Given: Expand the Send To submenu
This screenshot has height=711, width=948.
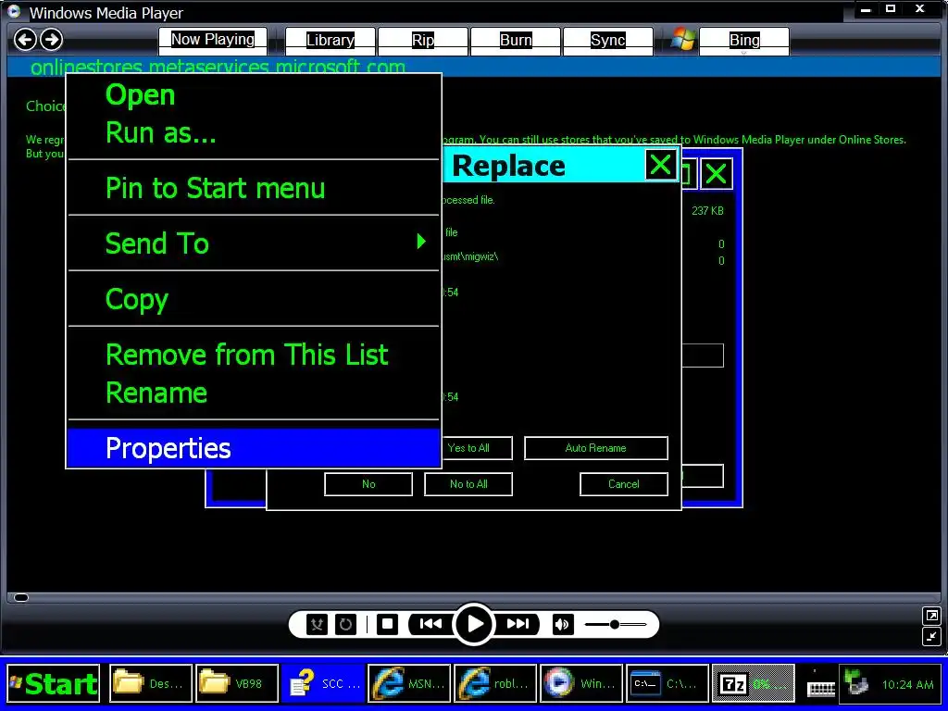Looking at the screenshot, I should (254, 243).
